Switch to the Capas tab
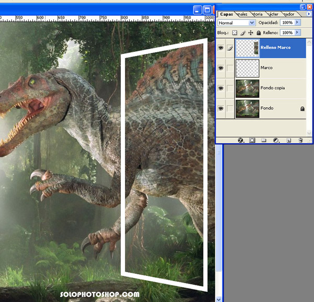 (x=226, y=14)
